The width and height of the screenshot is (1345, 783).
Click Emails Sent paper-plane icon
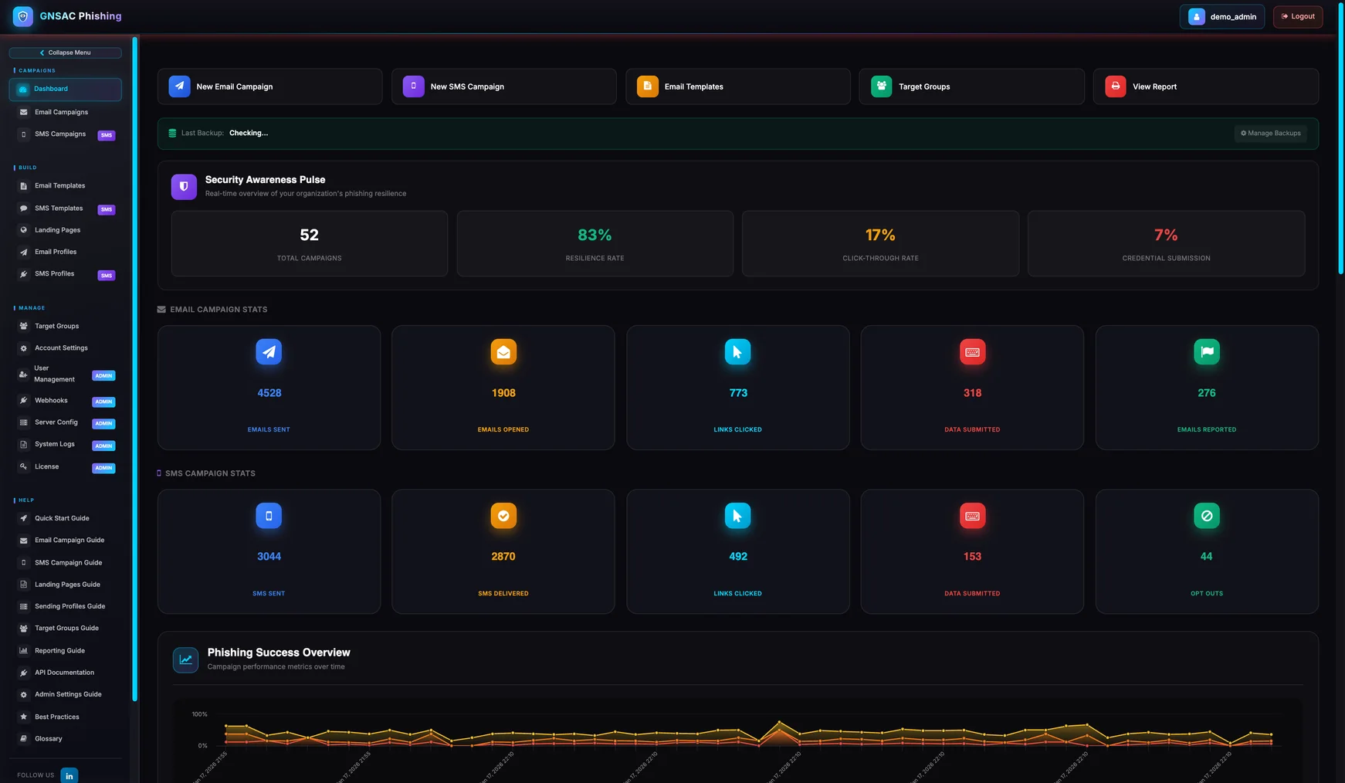coord(269,352)
